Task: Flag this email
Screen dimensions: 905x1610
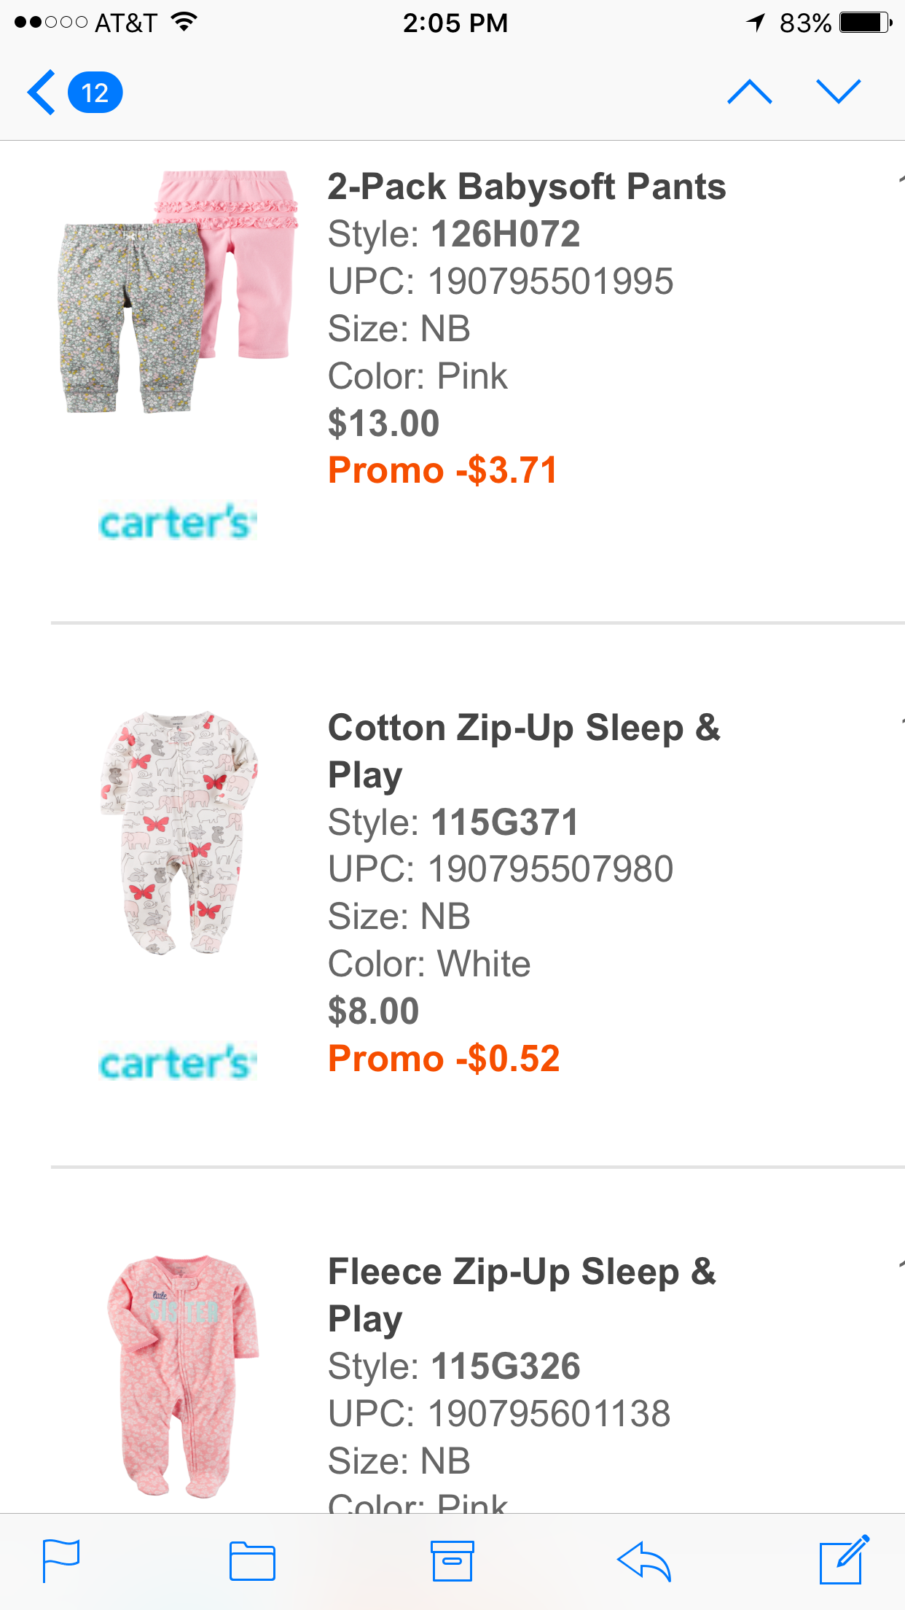Action: pos(61,1560)
